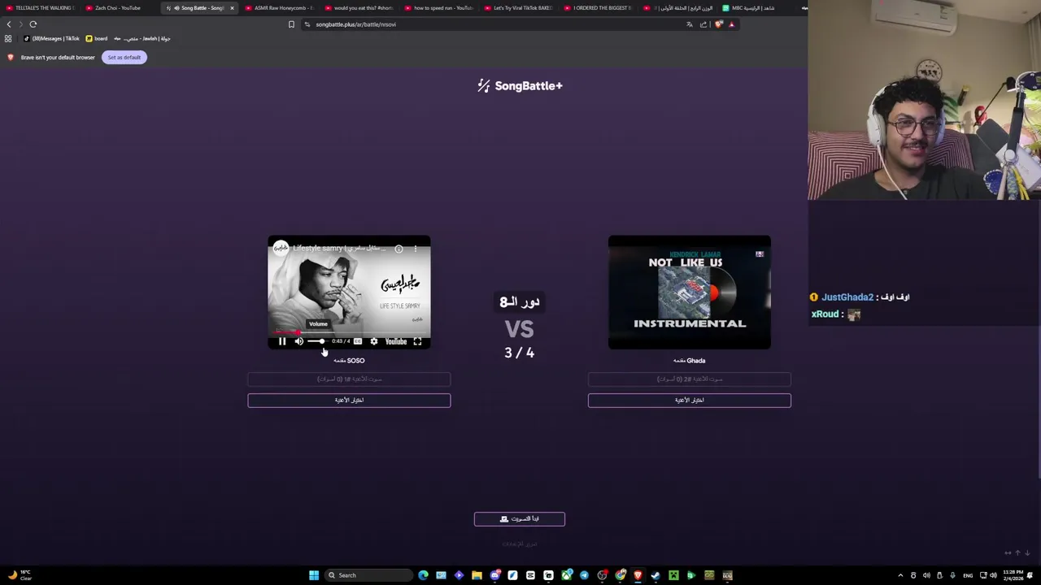The width and height of the screenshot is (1041, 585).
Task: Enter fullscreen in the embedded video player
Action: 417,341
